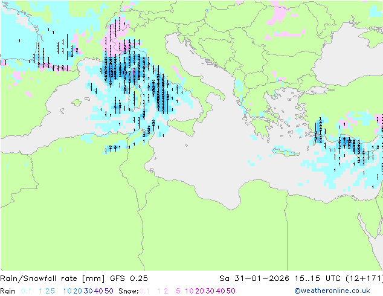Click the rain legend value 0.1
Image resolution: width=383 pixels, height=296 pixels.
[x=26, y=291]
